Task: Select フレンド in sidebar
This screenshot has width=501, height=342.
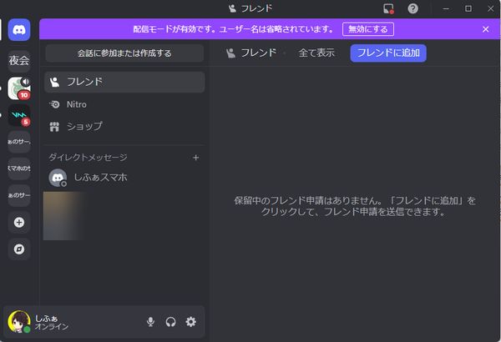Action: [x=124, y=82]
